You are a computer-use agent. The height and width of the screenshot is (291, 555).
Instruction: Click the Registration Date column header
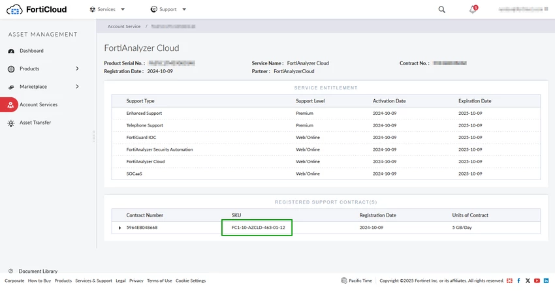377,215
